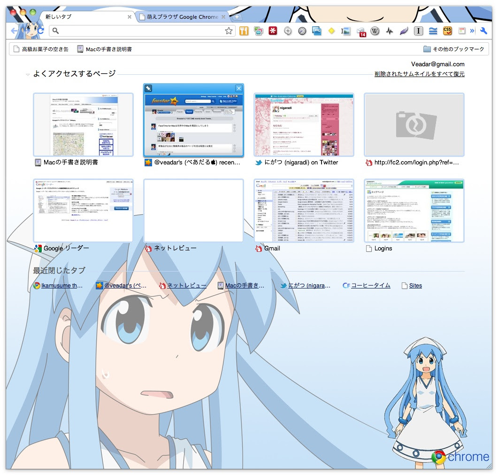Viewport: 498px width, 475px height.
Task: Click the black pulse waveform extension icon
Action: click(390, 31)
